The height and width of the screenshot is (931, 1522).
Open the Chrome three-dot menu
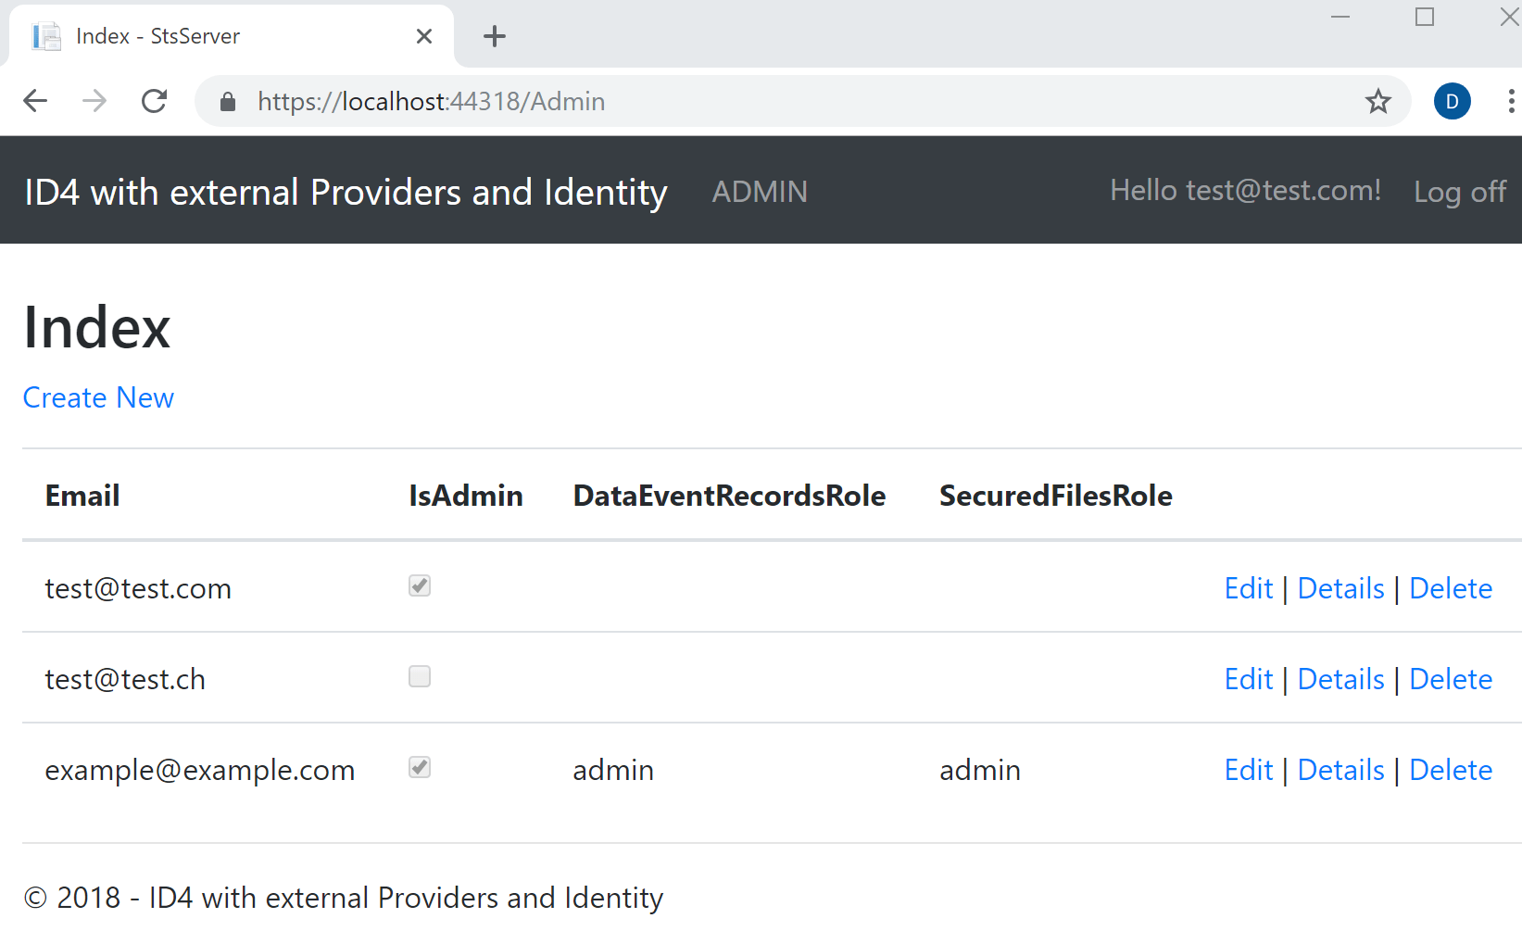[1511, 101]
